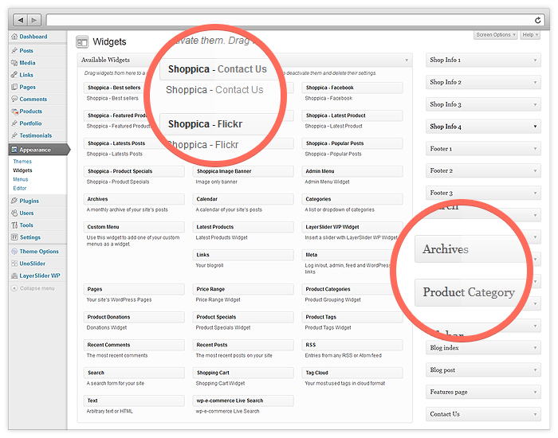Select the Price Range widget
The image size is (558, 438).
[x=243, y=289]
